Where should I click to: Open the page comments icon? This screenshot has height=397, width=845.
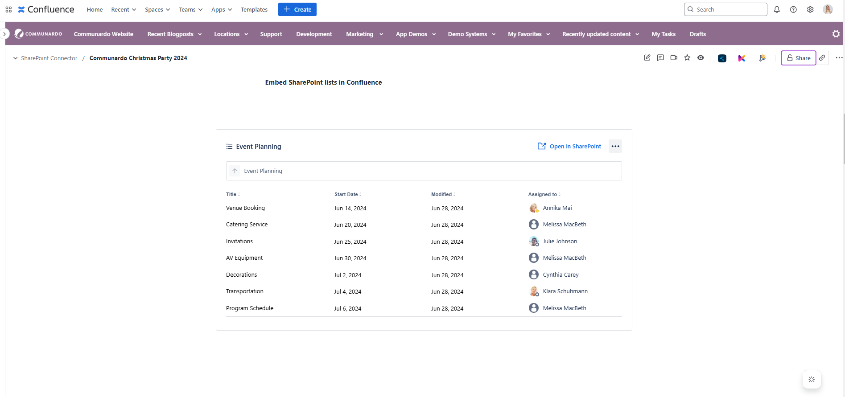pos(660,58)
